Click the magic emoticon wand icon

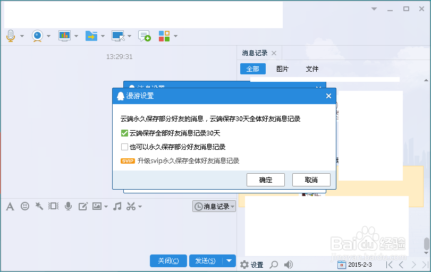tap(39, 206)
